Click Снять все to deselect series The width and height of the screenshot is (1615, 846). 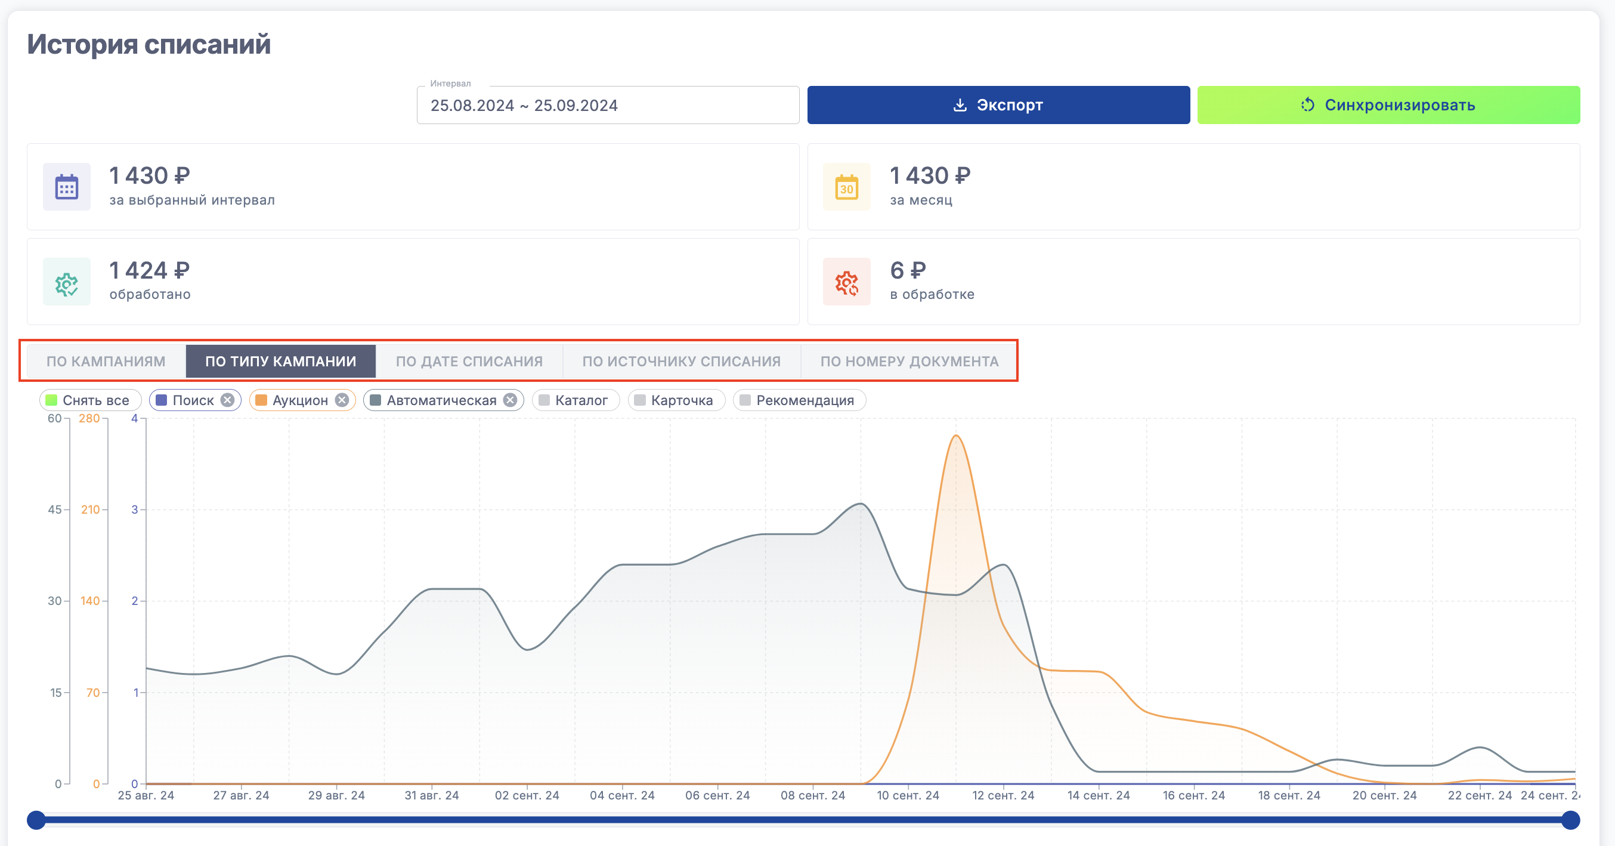pos(89,400)
